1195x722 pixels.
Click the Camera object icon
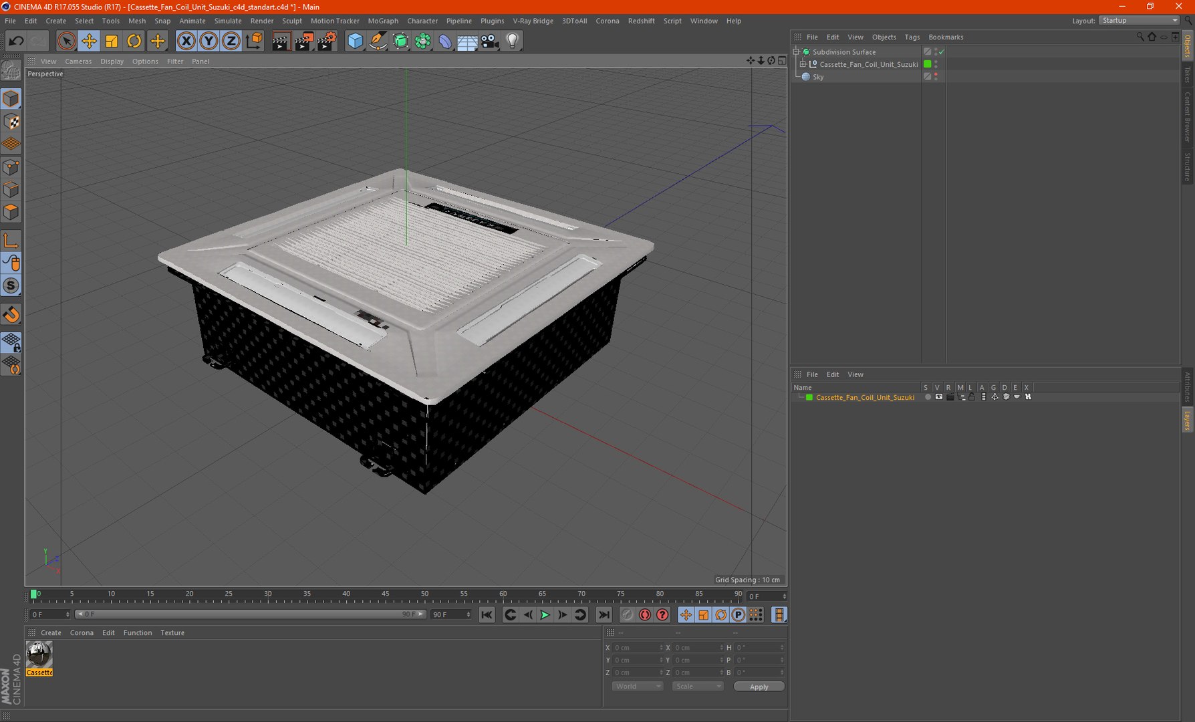(x=490, y=41)
